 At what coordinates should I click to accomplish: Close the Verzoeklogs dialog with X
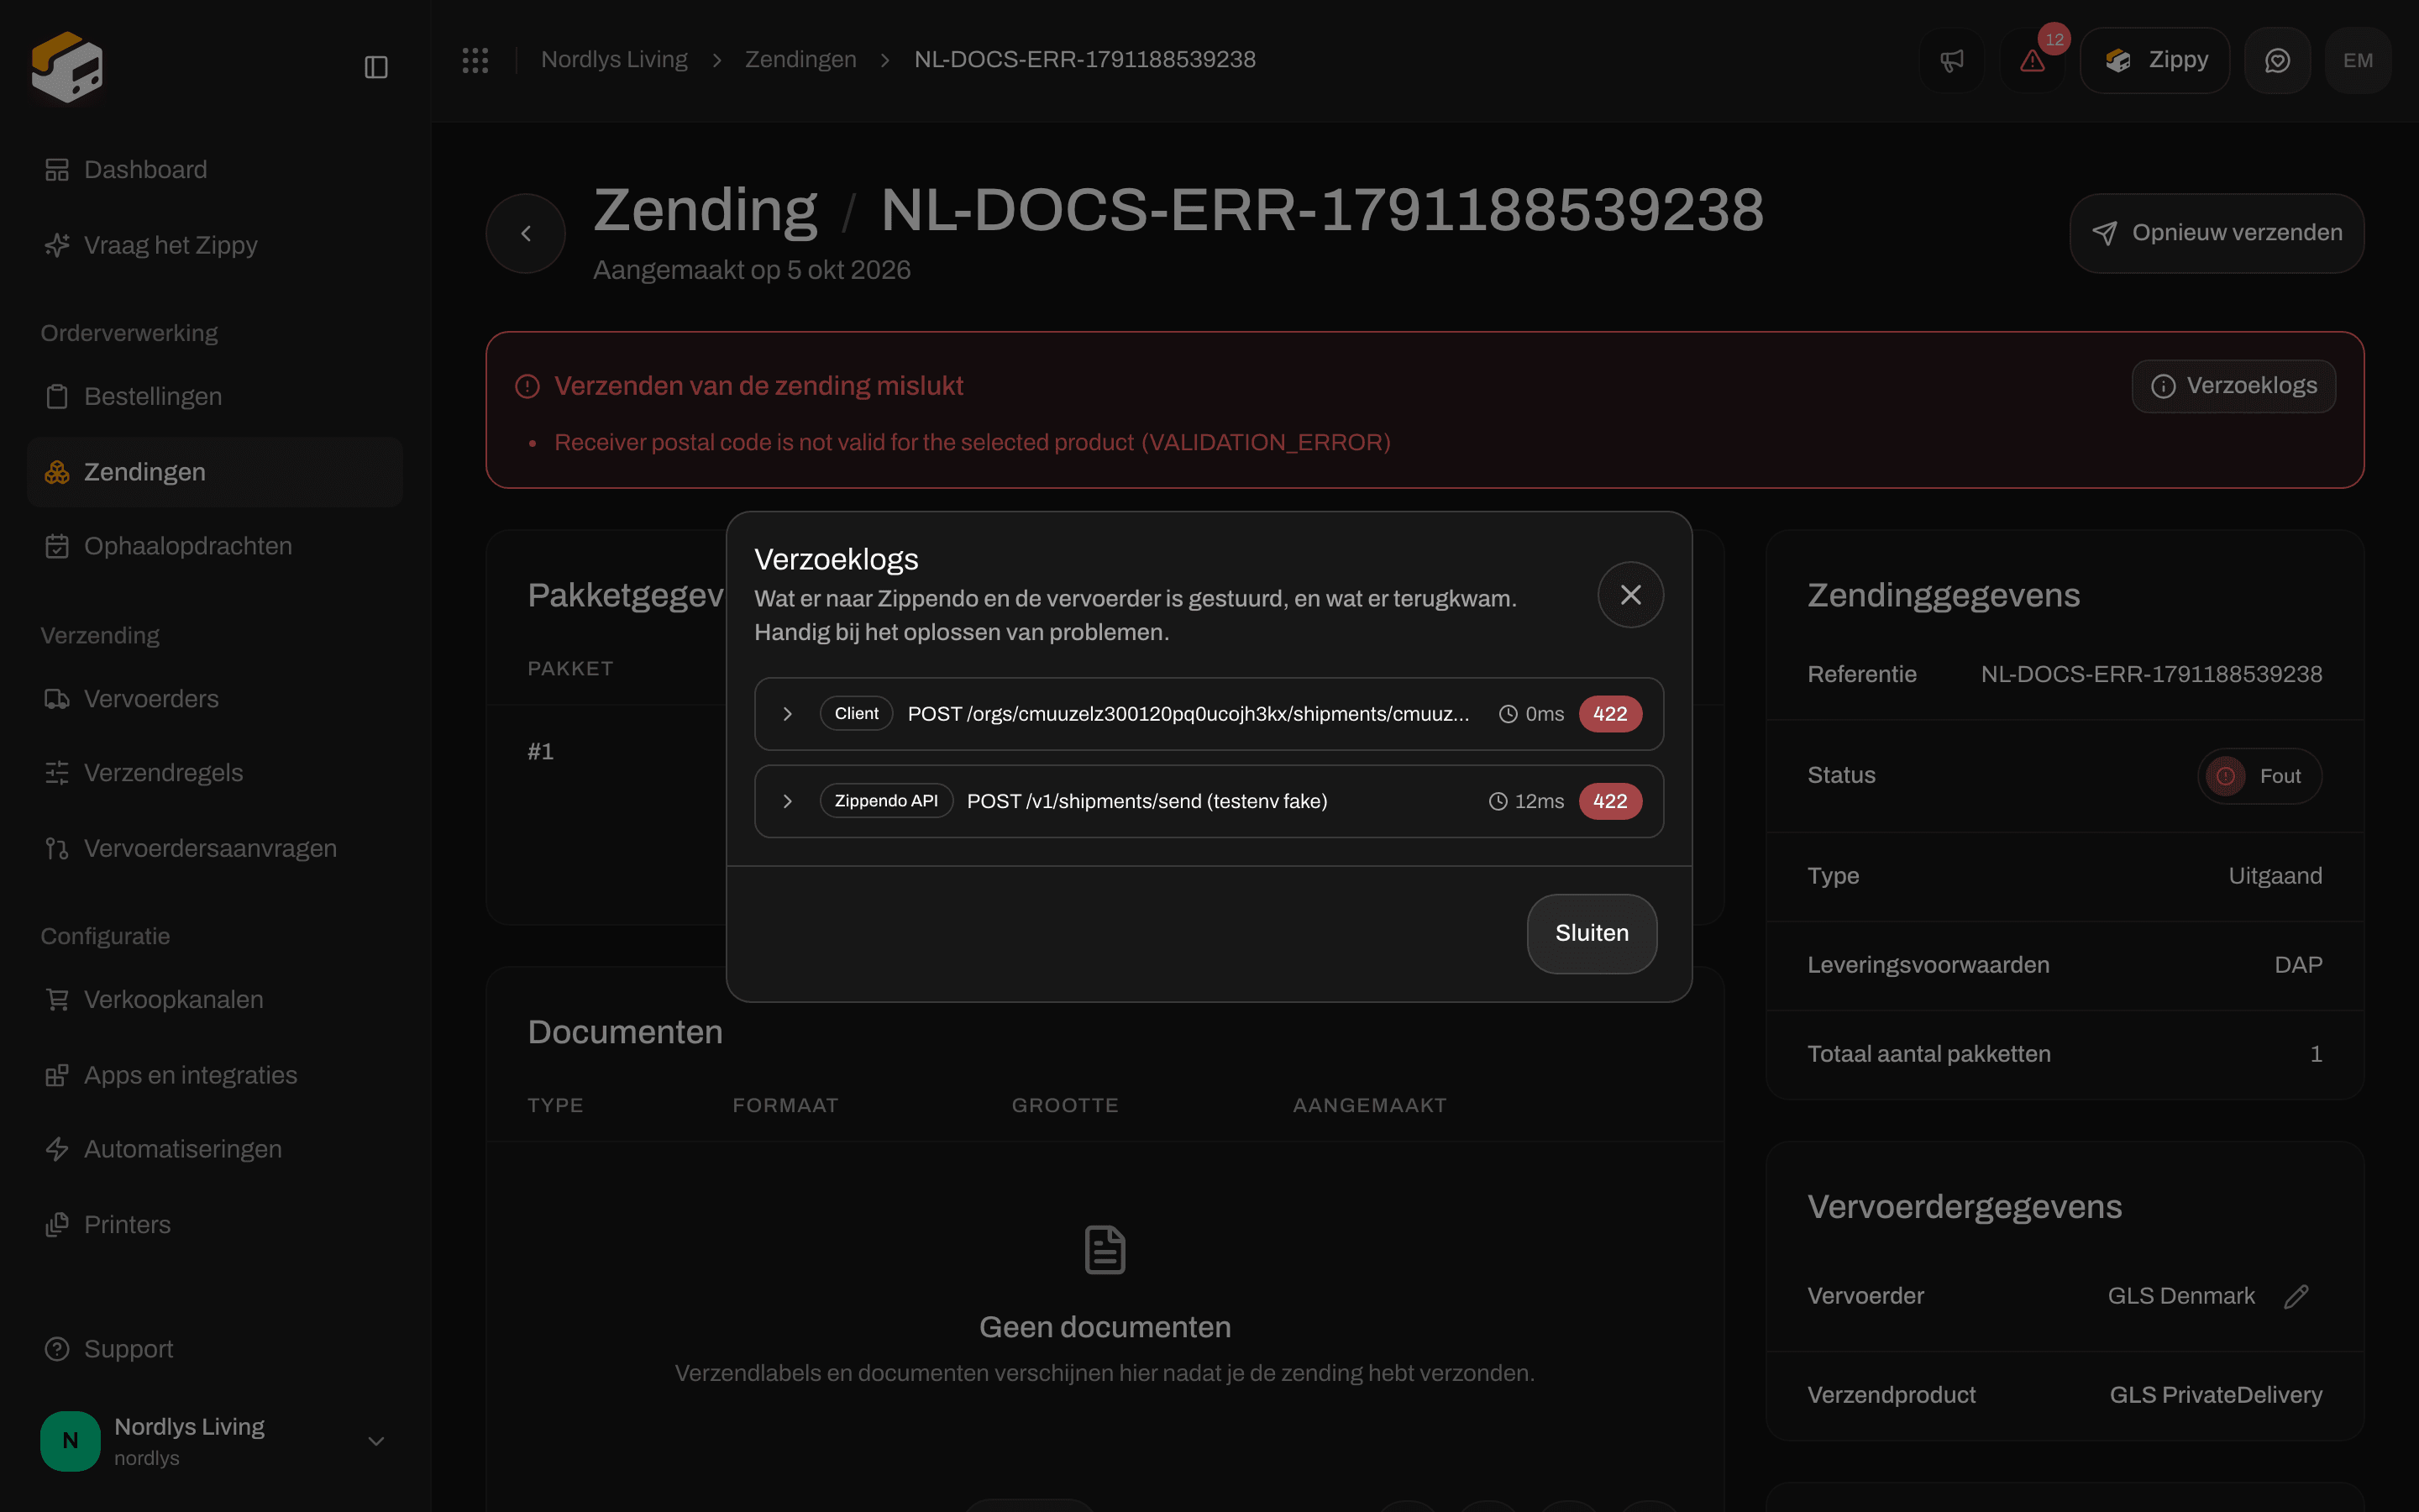[x=1630, y=595]
